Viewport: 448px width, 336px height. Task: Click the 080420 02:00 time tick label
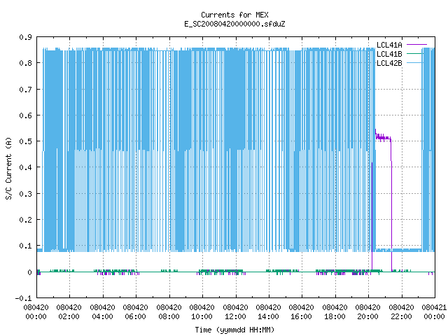coord(69,312)
